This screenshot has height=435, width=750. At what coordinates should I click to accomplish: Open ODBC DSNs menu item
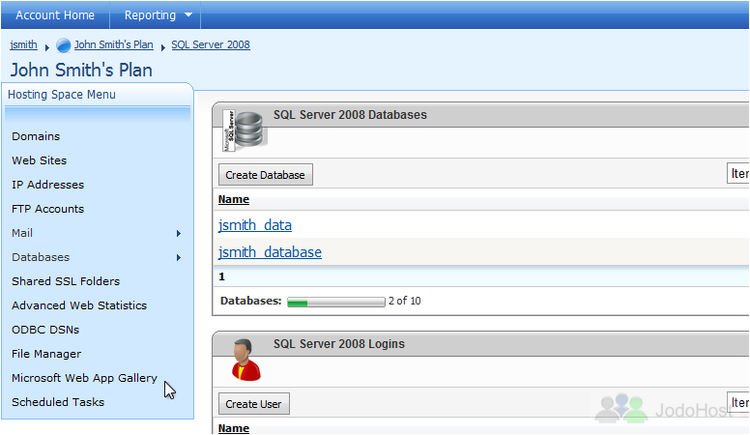(x=45, y=330)
